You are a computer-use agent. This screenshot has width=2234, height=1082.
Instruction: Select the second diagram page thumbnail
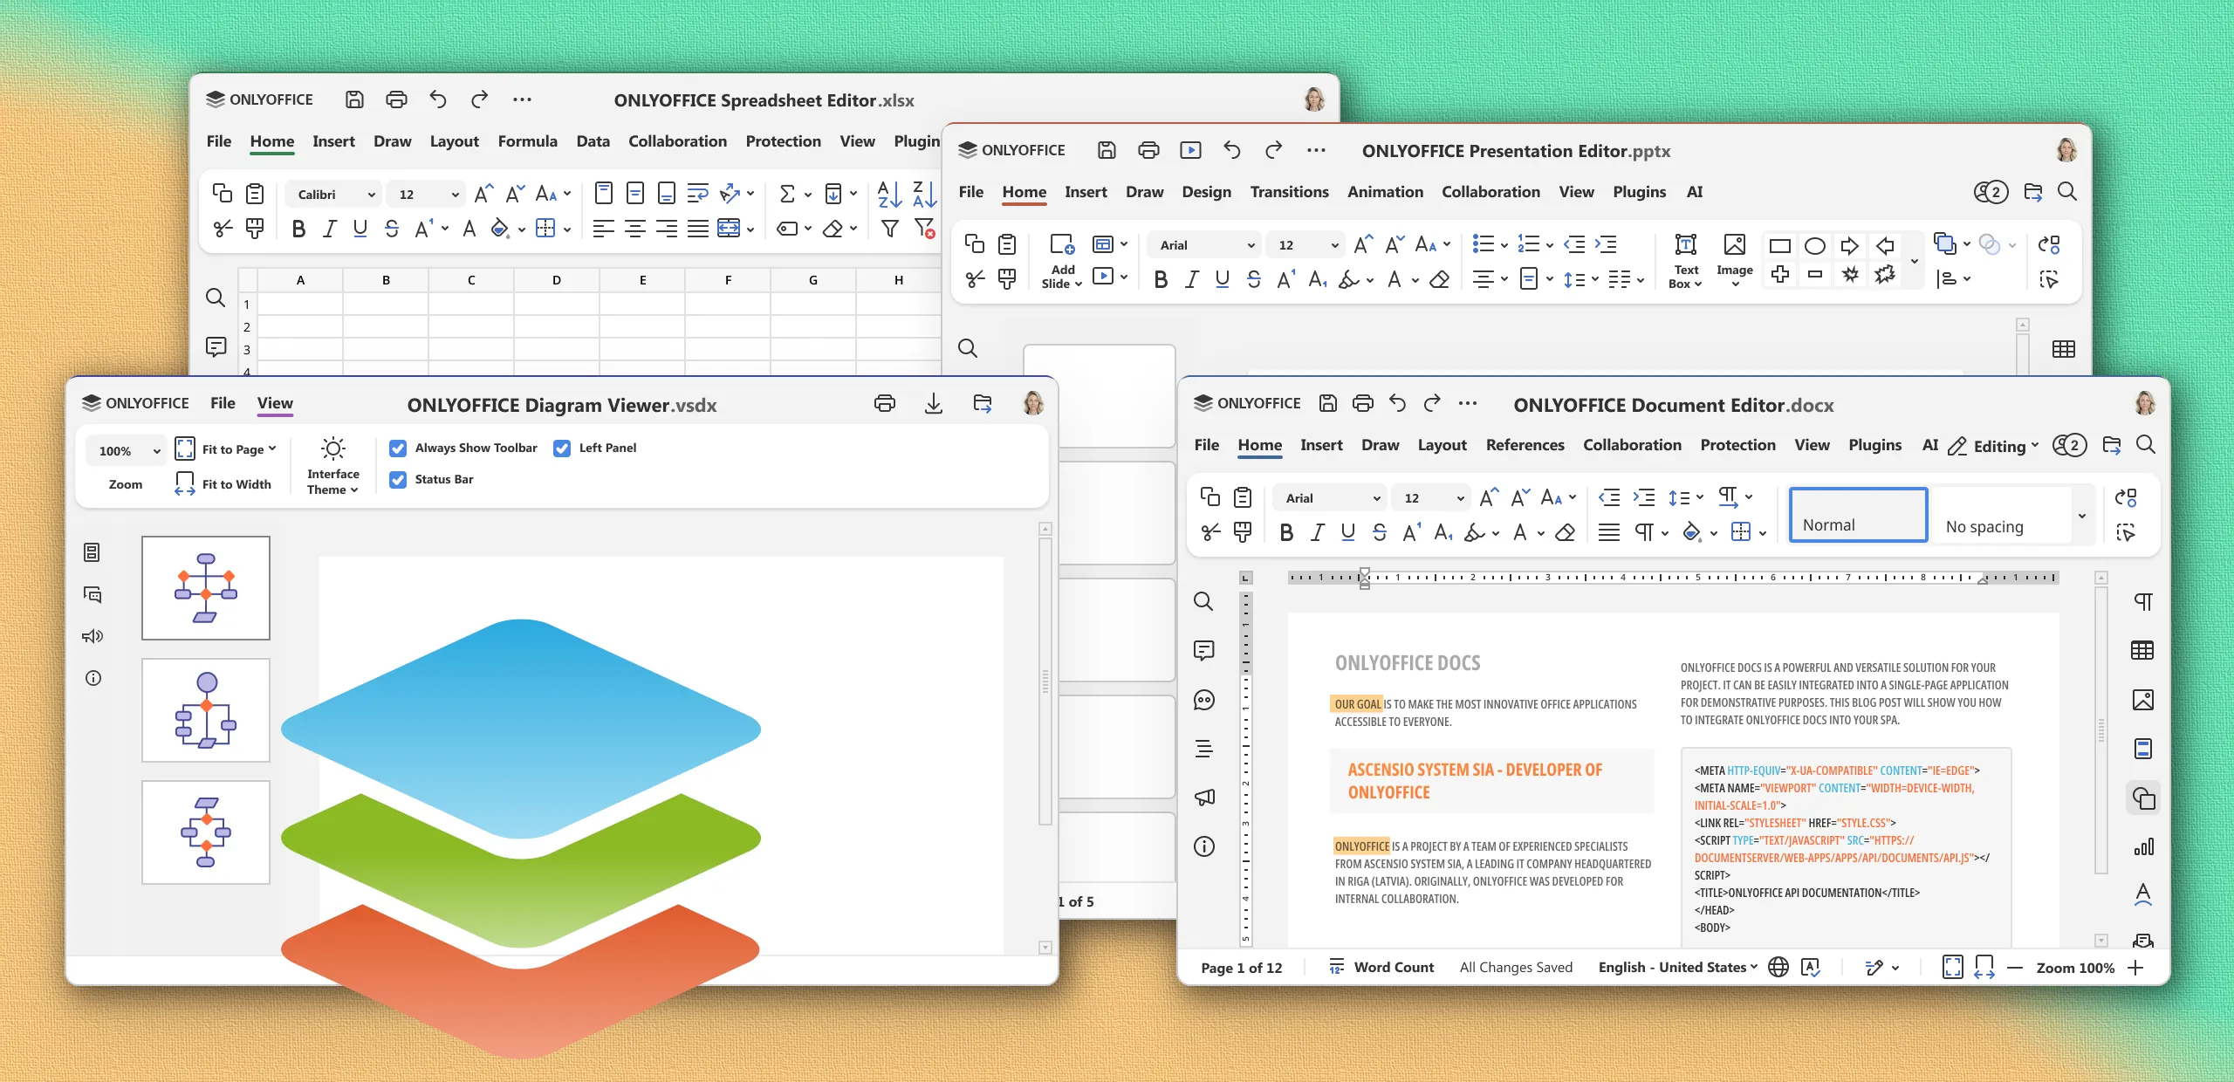point(206,709)
